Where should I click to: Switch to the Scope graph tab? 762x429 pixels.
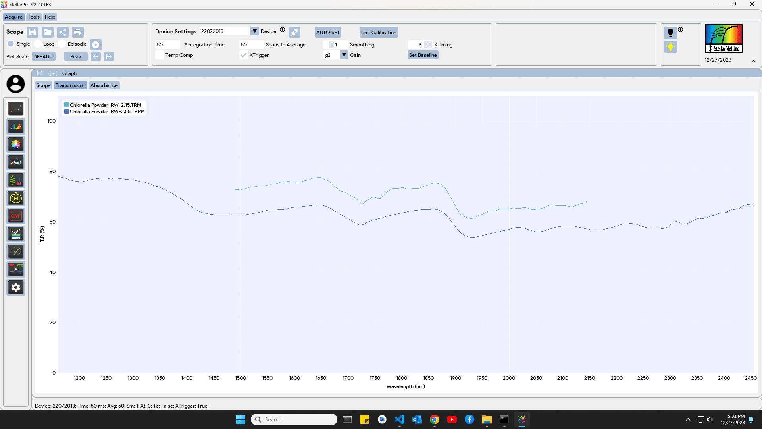coord(43,85)
